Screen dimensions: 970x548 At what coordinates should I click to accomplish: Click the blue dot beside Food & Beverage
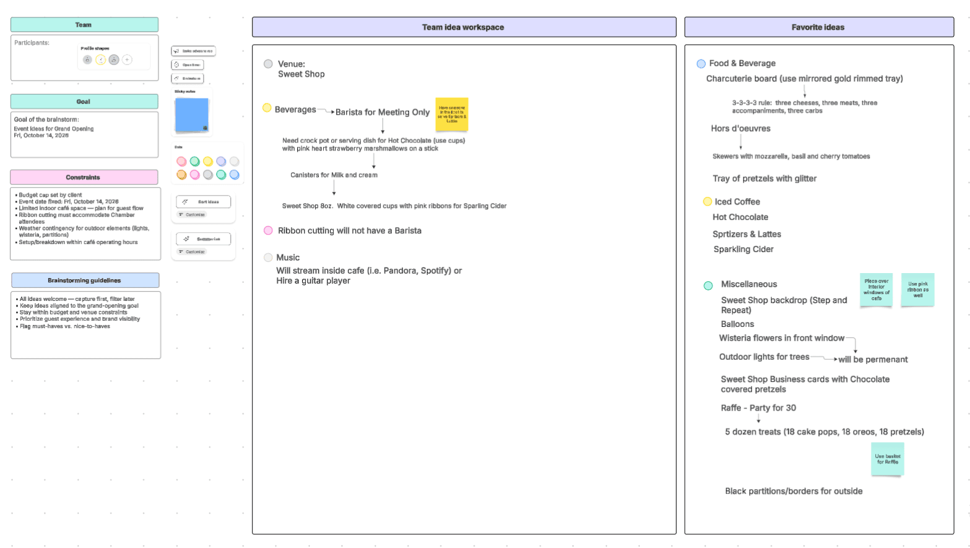701,64
